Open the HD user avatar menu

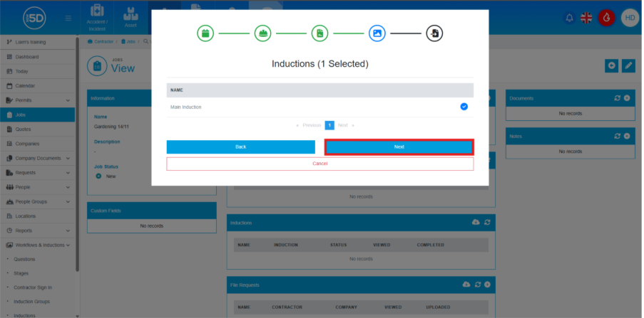pyautogui.click(x=630, y=18)
